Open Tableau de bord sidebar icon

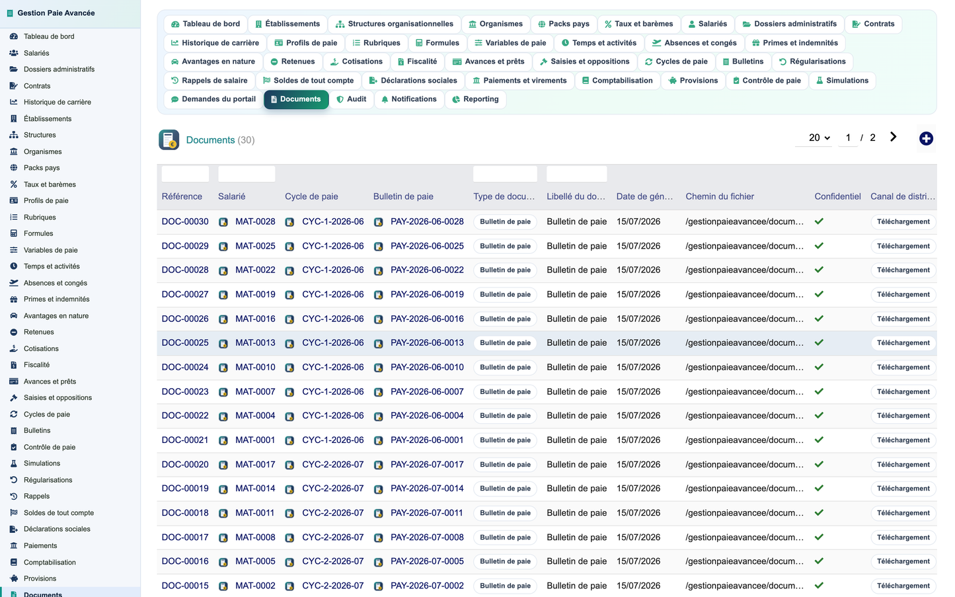14,36
